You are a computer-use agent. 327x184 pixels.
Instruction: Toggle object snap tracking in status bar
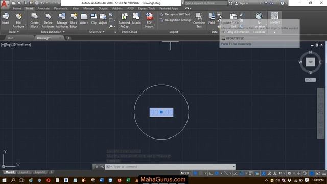click(236, 173)
